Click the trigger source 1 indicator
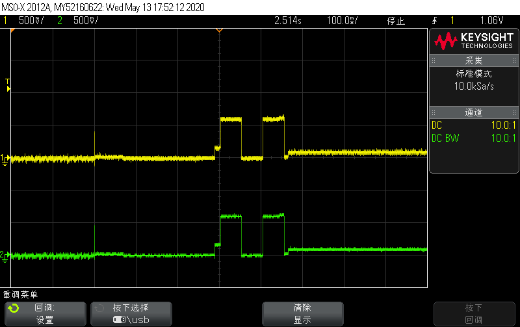Image resolution: width=520 pixels, height=327 pixels. (x=452, y=21)
